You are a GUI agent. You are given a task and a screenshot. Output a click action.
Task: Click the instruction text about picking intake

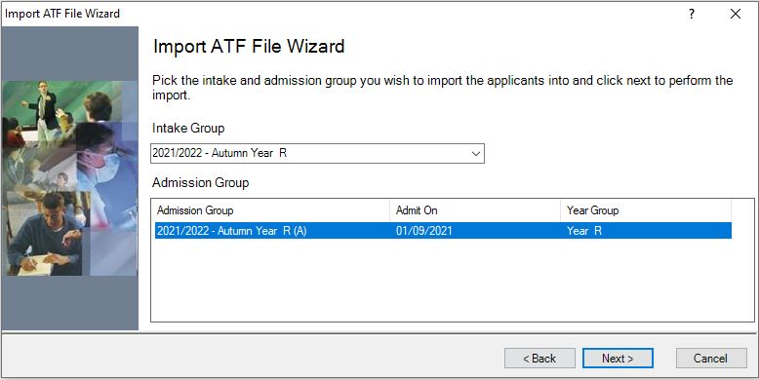tap(443, 88)
